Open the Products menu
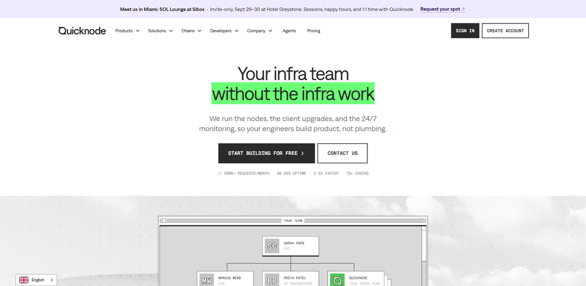 click(127, 31)
